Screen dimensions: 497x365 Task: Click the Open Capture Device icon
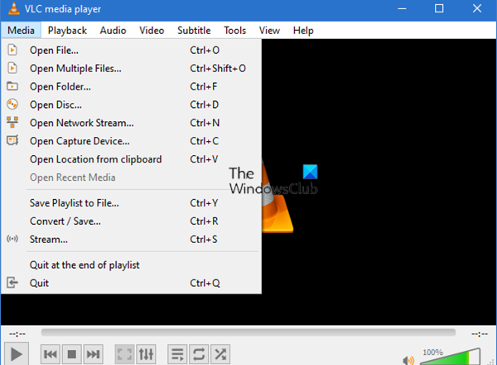point(12,140)
